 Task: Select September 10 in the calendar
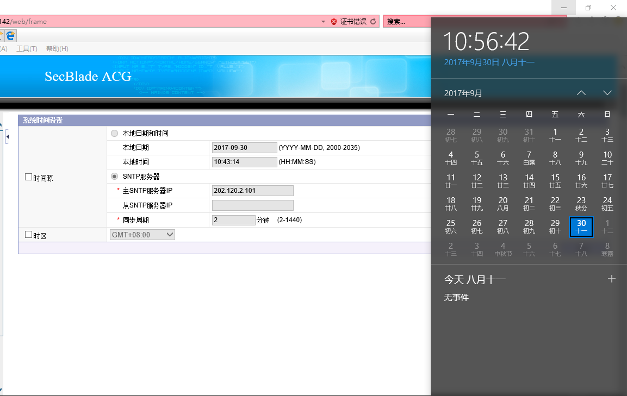(607, 158)
